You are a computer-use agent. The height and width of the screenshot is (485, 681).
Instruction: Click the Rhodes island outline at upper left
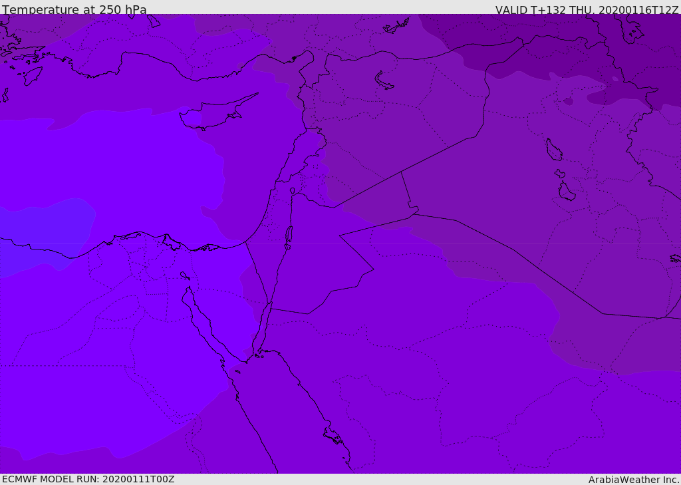31,75
